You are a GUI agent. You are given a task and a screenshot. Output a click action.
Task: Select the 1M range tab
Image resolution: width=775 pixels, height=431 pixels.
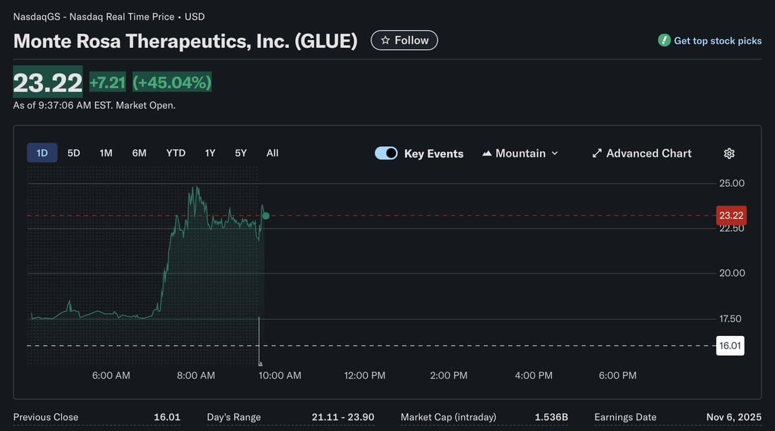point(106,153)
